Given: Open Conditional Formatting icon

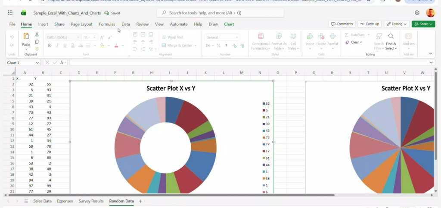Looking at the screenshot, I should coord(261,36).
